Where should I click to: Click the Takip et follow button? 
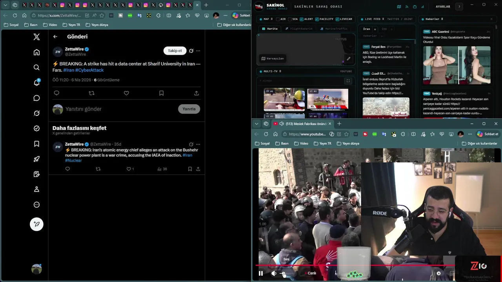coord(175,51)
